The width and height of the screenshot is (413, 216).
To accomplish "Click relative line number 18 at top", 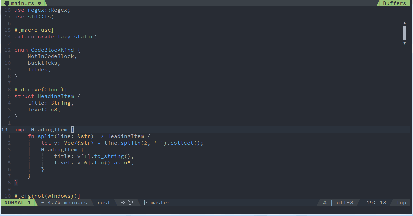I will click(x=8, y=10).
